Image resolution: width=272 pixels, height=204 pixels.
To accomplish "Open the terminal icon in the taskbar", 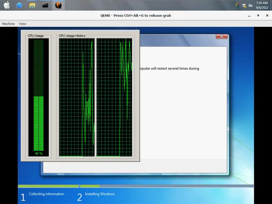I will point(45,5).
